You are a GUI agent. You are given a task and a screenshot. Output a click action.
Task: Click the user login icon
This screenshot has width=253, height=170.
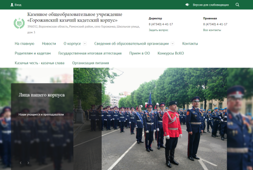(x=12, y=5)
